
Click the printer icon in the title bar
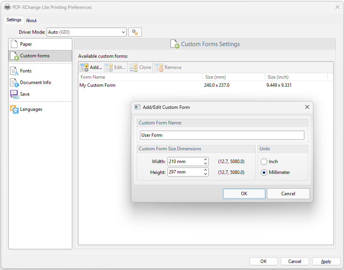pos(7,7)
